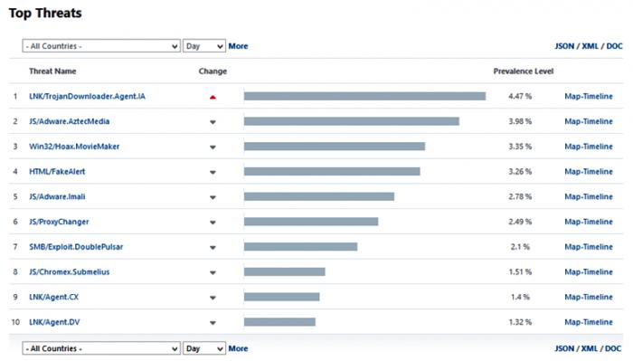Click the red up arrow for LNK/TrojanDownloader.Agent.IA
This screenshot has height=361, width=633.
pyautogui.click(x=213, y=97)
